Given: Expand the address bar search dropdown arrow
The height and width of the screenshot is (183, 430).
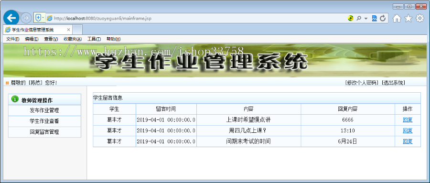Looking at the screenshot, I should 366,18.
